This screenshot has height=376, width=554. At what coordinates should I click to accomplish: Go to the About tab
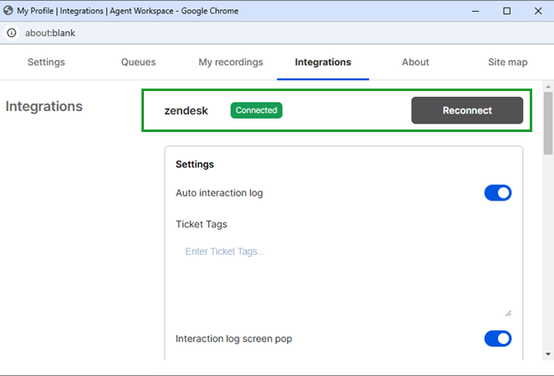click(415, 62)
